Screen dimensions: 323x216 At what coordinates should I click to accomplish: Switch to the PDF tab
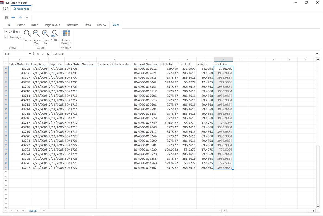(5, 9)
